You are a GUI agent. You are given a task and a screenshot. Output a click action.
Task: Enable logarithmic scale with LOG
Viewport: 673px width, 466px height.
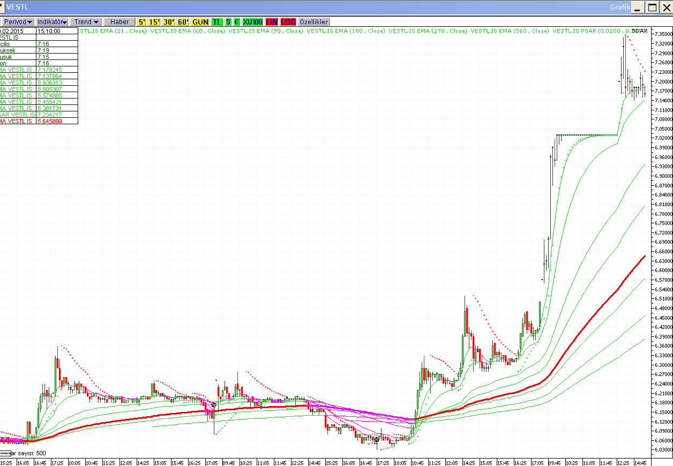click(288, 22)
